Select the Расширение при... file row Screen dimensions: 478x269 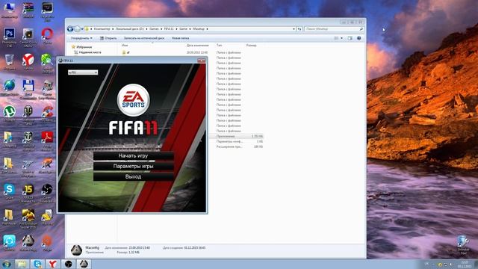coord(236,146)
